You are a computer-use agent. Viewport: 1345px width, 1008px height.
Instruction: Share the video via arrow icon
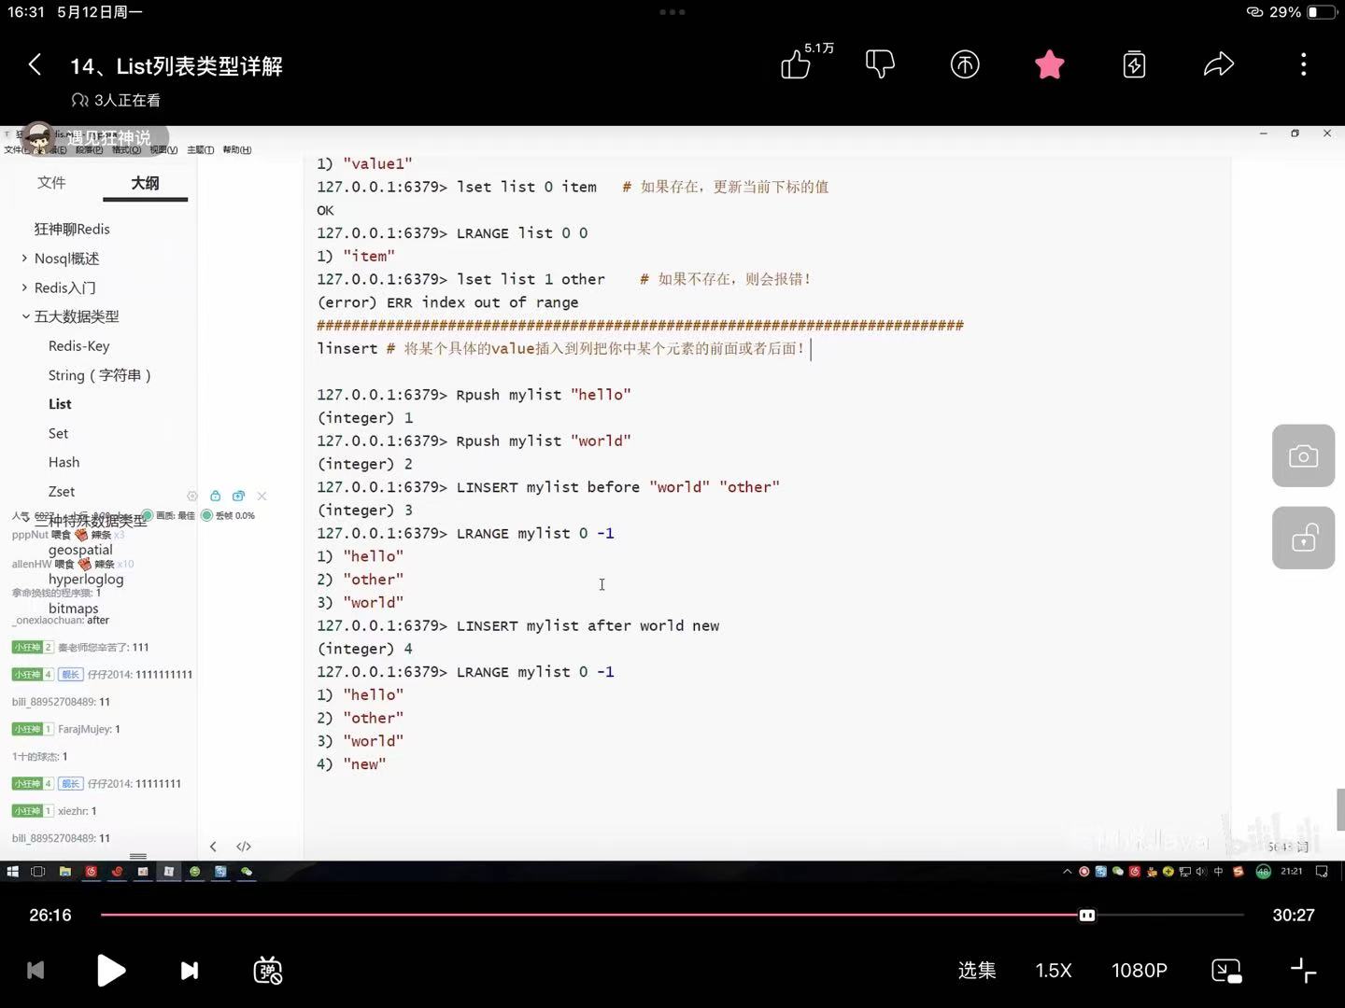tap(1219, 63)
